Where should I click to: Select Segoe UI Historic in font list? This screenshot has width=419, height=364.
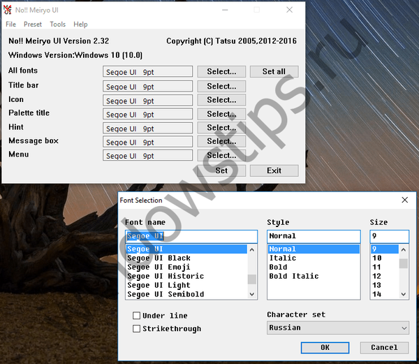click(186, 276)
